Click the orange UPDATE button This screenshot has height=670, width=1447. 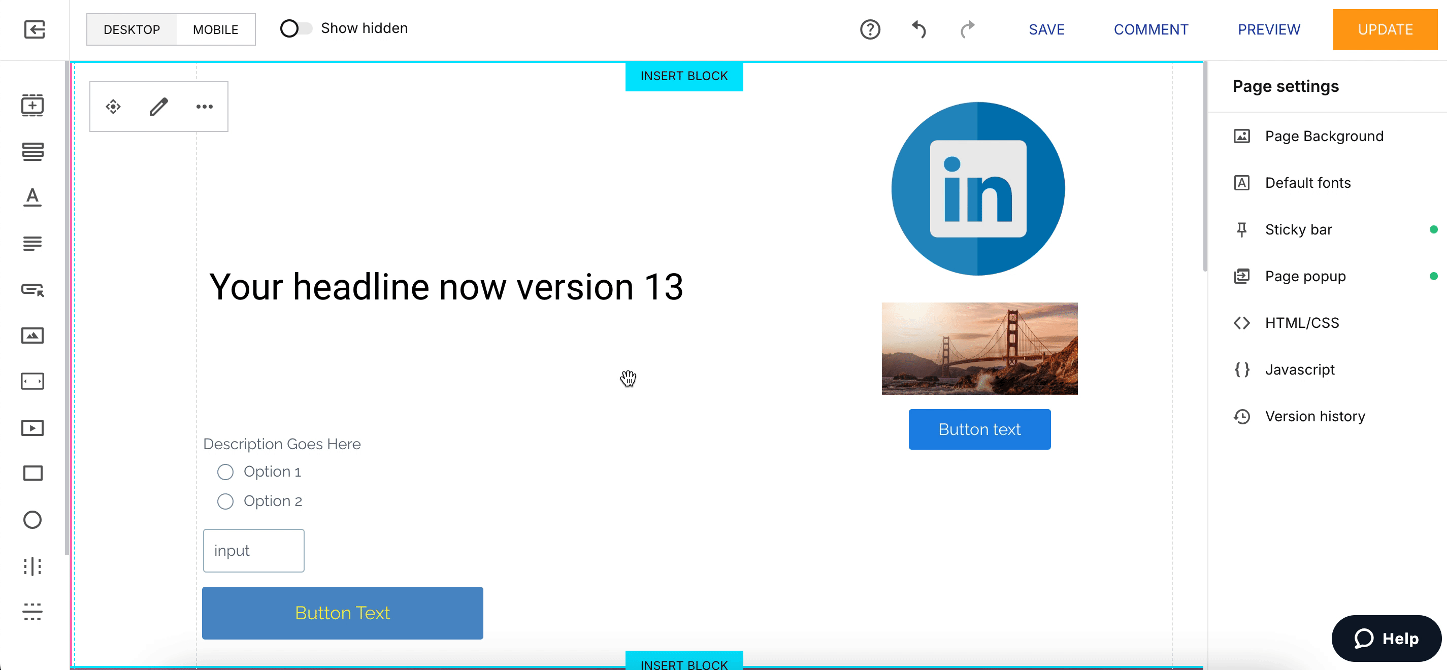(x=1385, y=29)
